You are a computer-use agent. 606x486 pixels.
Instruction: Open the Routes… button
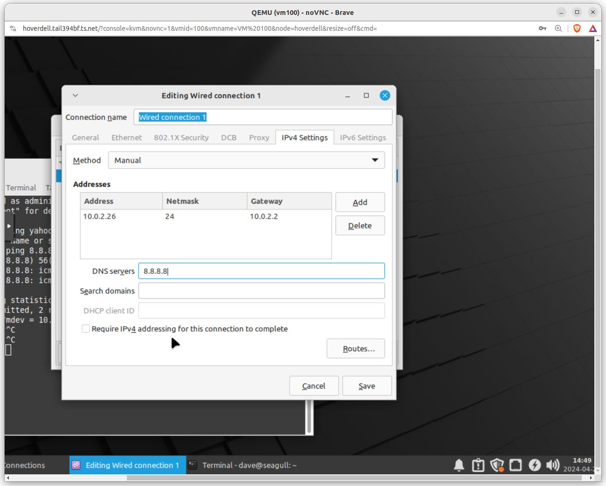pos(356,348)
